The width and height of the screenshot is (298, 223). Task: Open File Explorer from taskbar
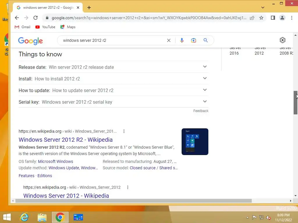click(x=42, y=217)
